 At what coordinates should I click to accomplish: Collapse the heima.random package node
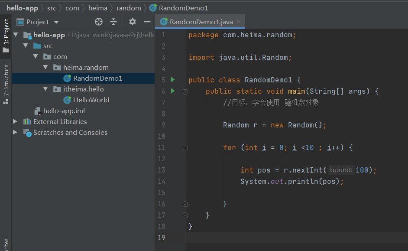point(45,67)
